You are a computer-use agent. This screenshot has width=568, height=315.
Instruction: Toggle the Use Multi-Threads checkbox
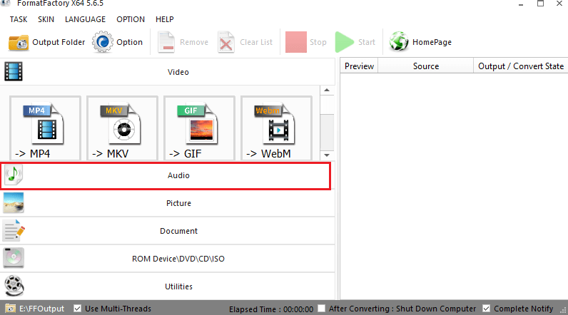coord(77,309)
